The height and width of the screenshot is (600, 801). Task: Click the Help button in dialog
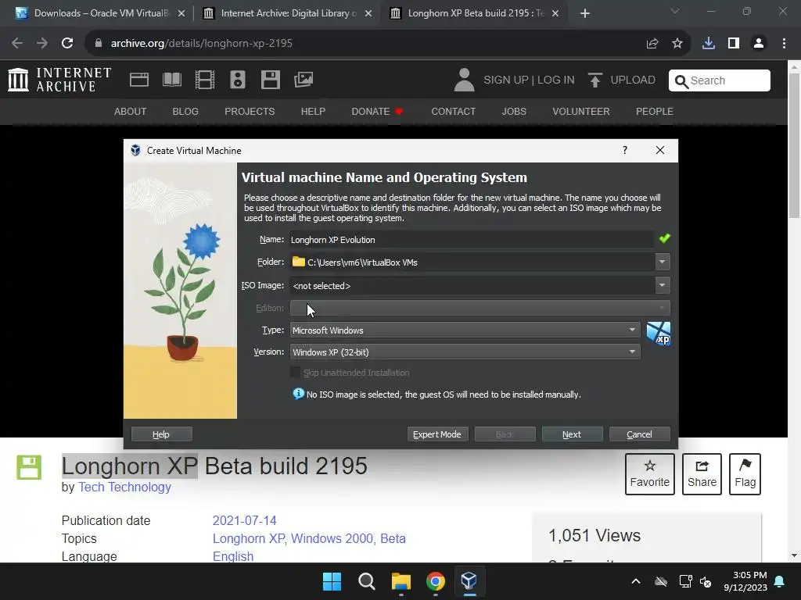tap(161, 434)
